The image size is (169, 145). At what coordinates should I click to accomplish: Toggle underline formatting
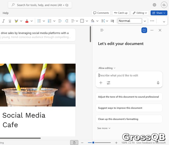(10, 21)
